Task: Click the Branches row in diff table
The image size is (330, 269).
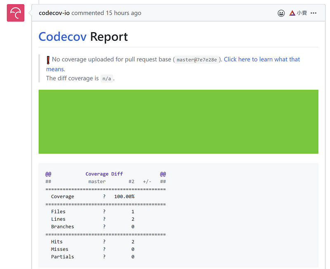Action: [62, 227]
